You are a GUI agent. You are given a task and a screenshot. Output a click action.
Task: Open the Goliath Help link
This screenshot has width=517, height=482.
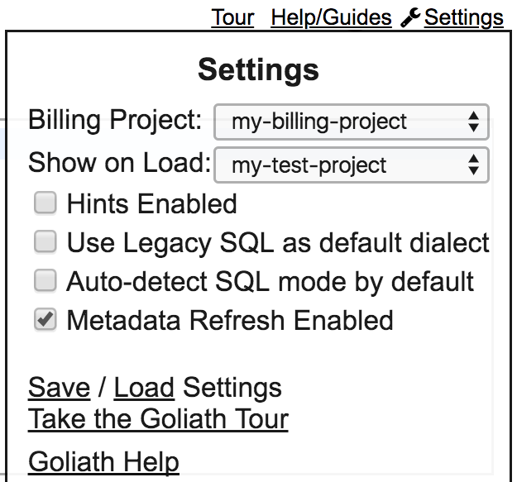pyautogui.click(x=103, y=461)
